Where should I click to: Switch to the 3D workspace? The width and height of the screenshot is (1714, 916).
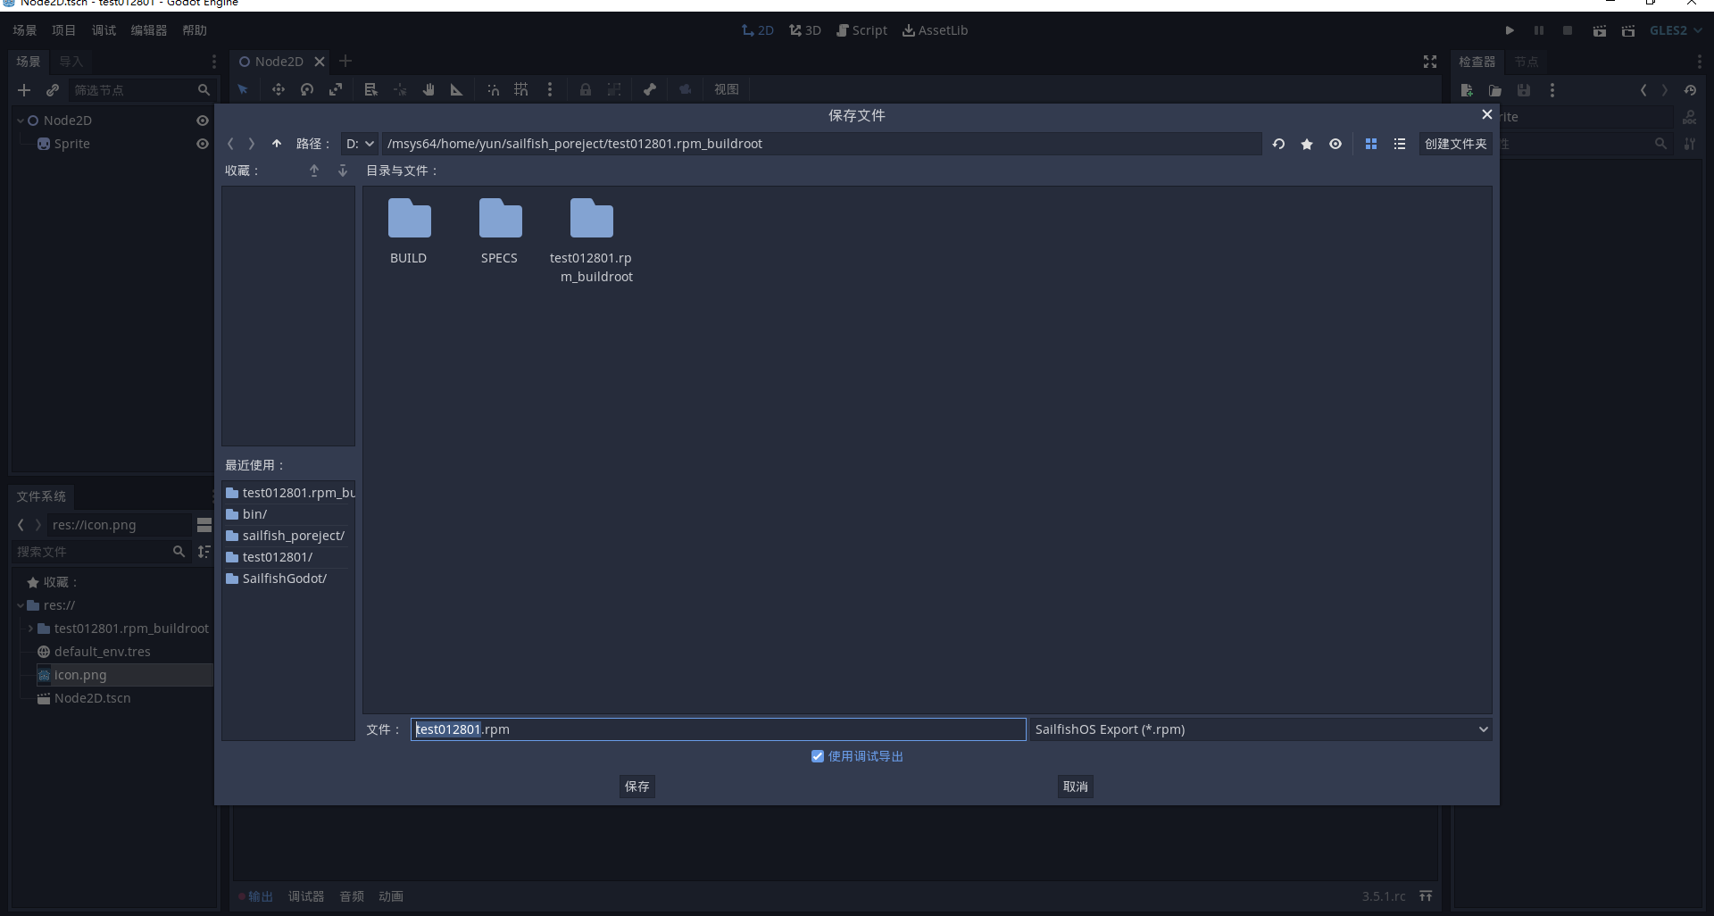(x=805, y=29)
